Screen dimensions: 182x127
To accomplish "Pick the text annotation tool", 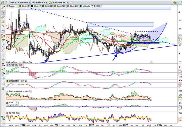I will click(x=3, y=31).
